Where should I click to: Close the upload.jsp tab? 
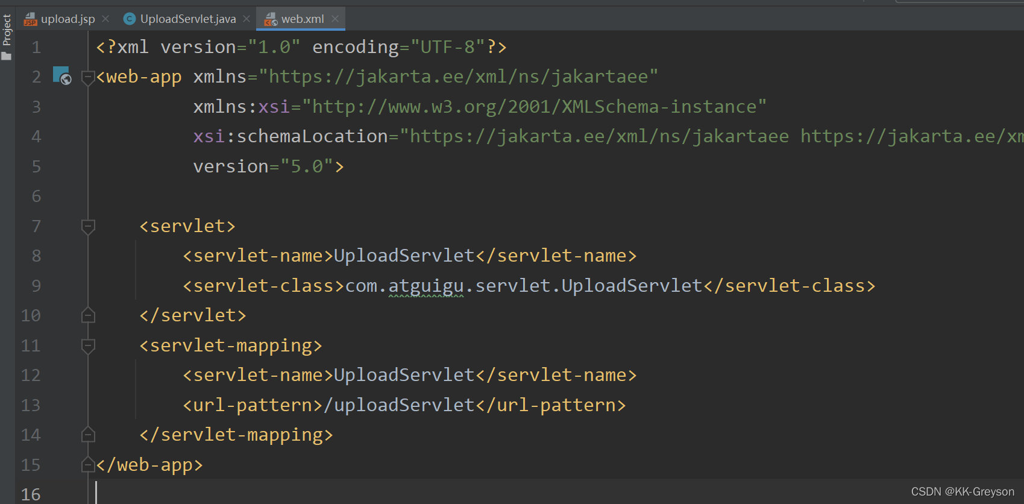105,19
